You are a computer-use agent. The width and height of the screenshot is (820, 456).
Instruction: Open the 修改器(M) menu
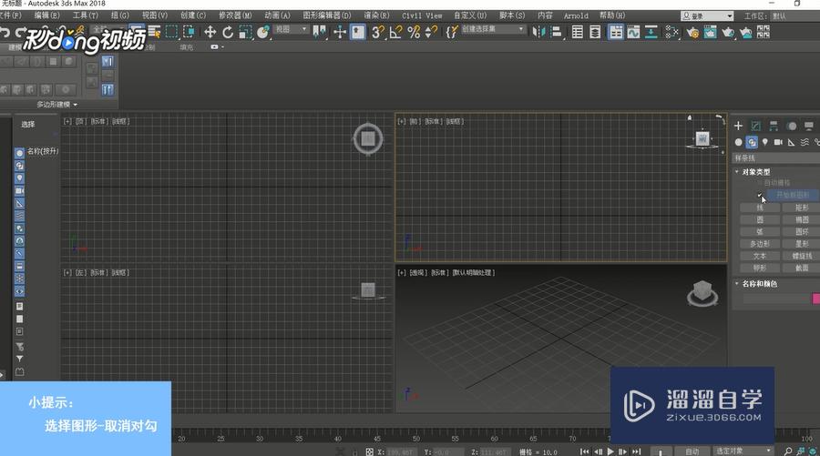click(235, 15)
